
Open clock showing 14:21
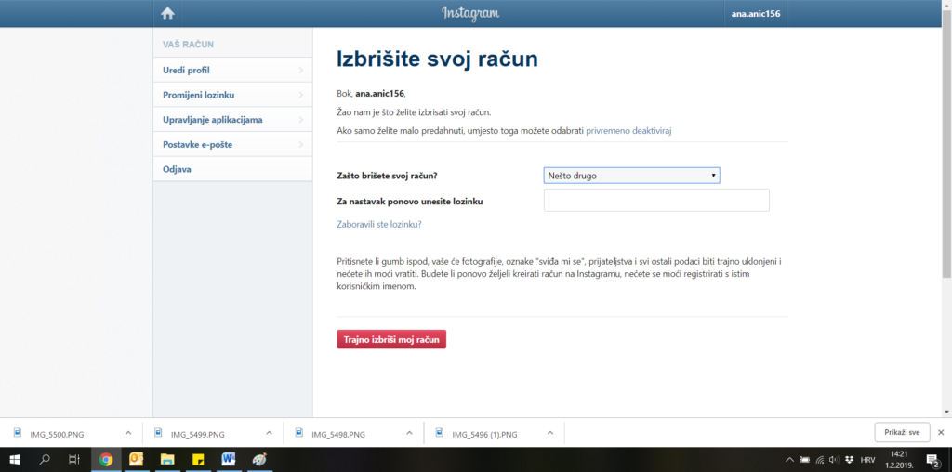click(899, 459)
